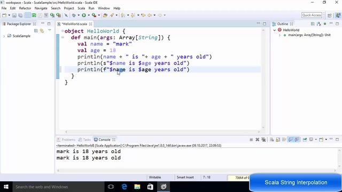
Task: Open the Display Selected Console dropdown
Action: pos(316,140)
